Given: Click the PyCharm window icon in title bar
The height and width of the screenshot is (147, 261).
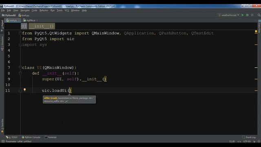Looking at the screenshot, I should (x=2, y=6).
